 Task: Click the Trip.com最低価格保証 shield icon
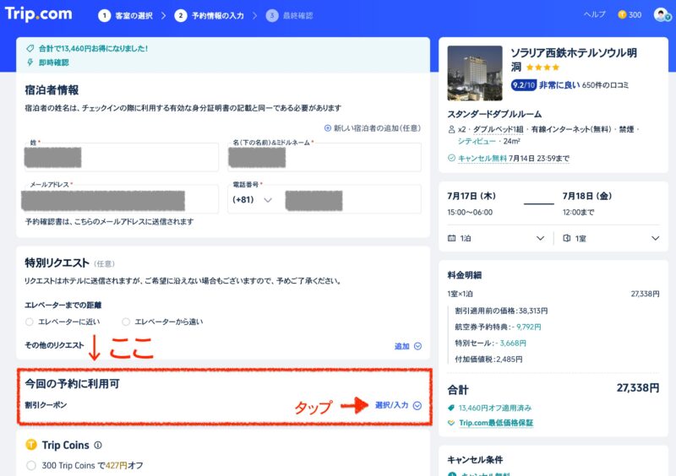pyautogui.click(x=451, y=423)
